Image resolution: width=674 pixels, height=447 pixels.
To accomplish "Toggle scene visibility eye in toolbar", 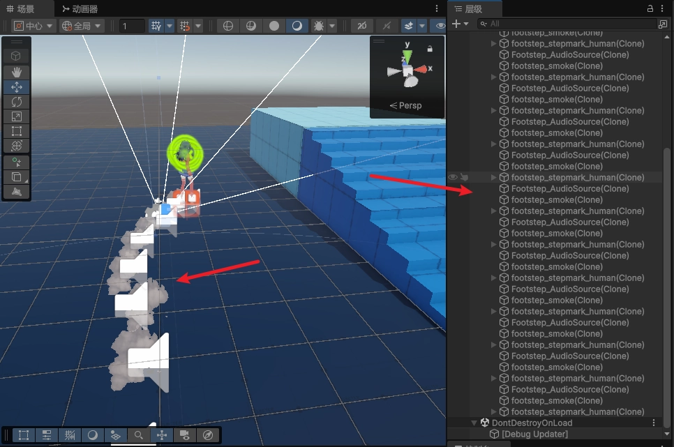I will (x=440, y=26).
